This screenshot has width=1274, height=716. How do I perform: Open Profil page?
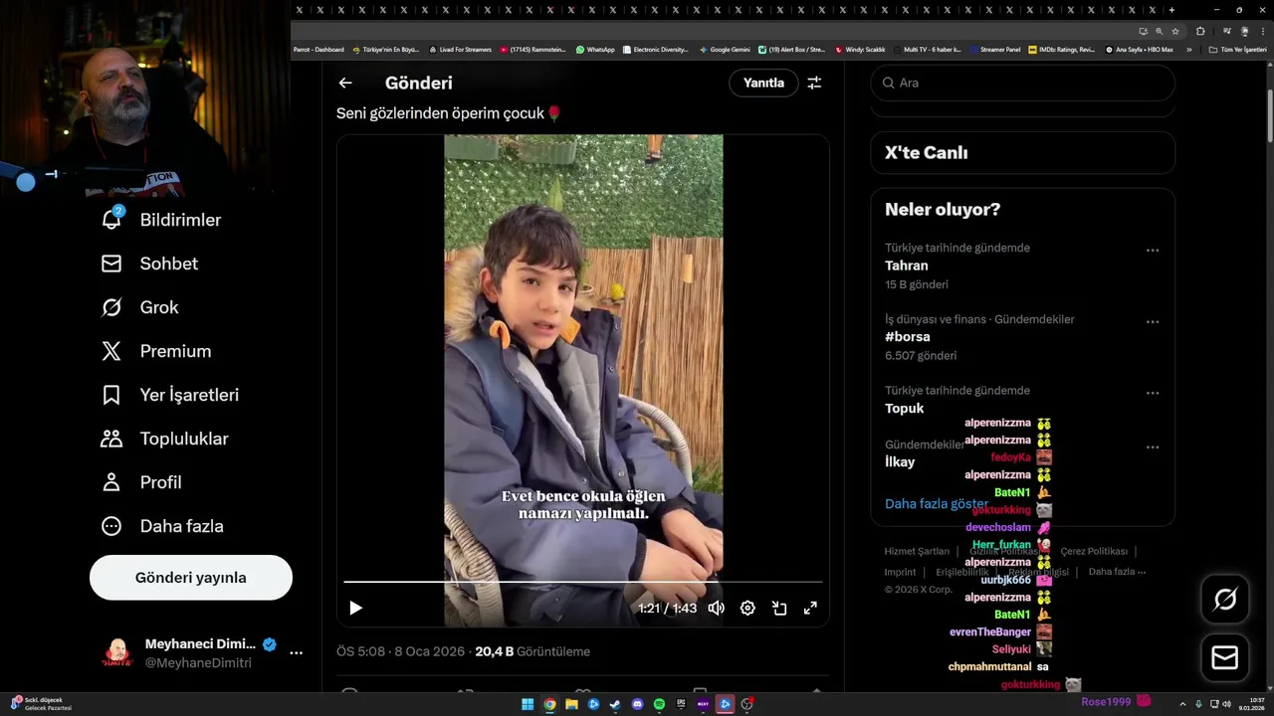pyautogui.click(x=141, y=482)
